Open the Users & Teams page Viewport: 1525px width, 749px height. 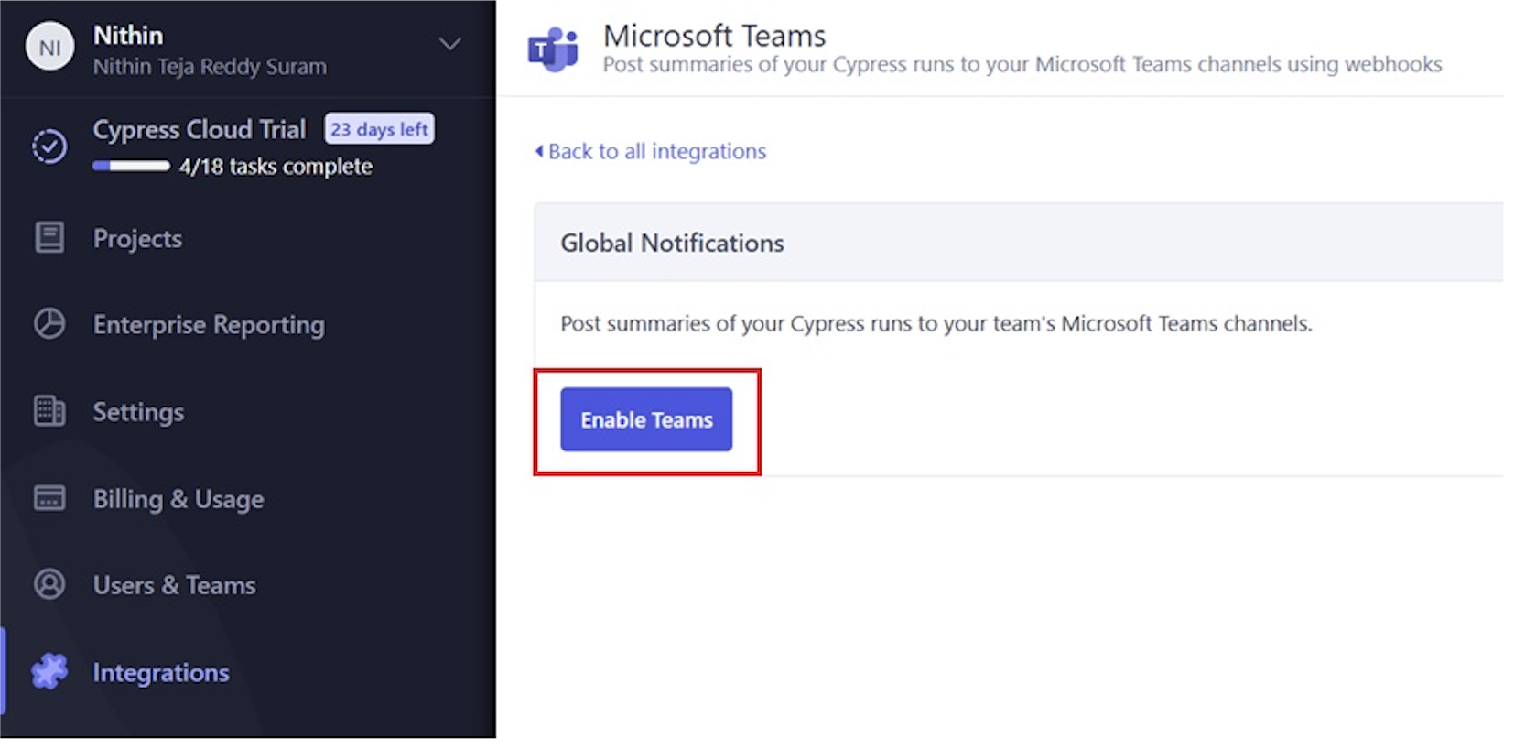pyautogui.click(x=174, y=585)
